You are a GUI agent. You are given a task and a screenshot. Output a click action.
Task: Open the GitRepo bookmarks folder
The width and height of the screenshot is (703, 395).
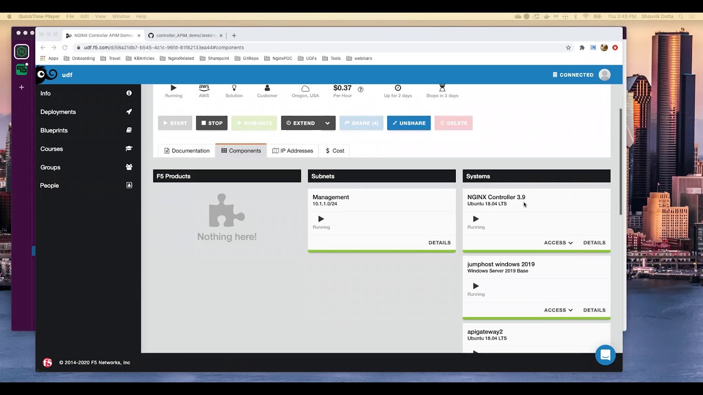tap(247, 58)
